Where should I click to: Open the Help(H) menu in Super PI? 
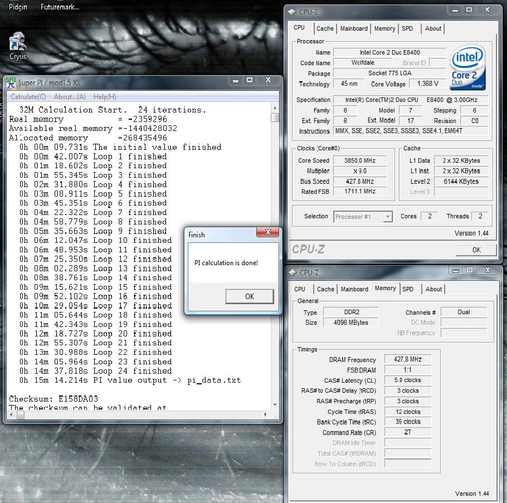point(105,97)
